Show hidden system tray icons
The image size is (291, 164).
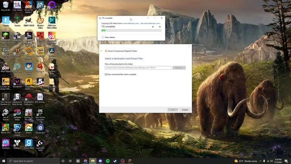click(x=261, y=161)
